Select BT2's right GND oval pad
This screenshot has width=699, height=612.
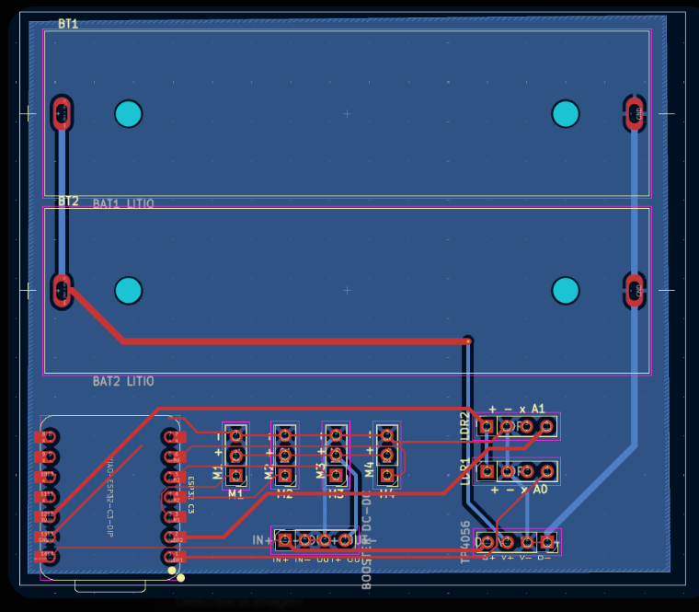pos(635,291)
